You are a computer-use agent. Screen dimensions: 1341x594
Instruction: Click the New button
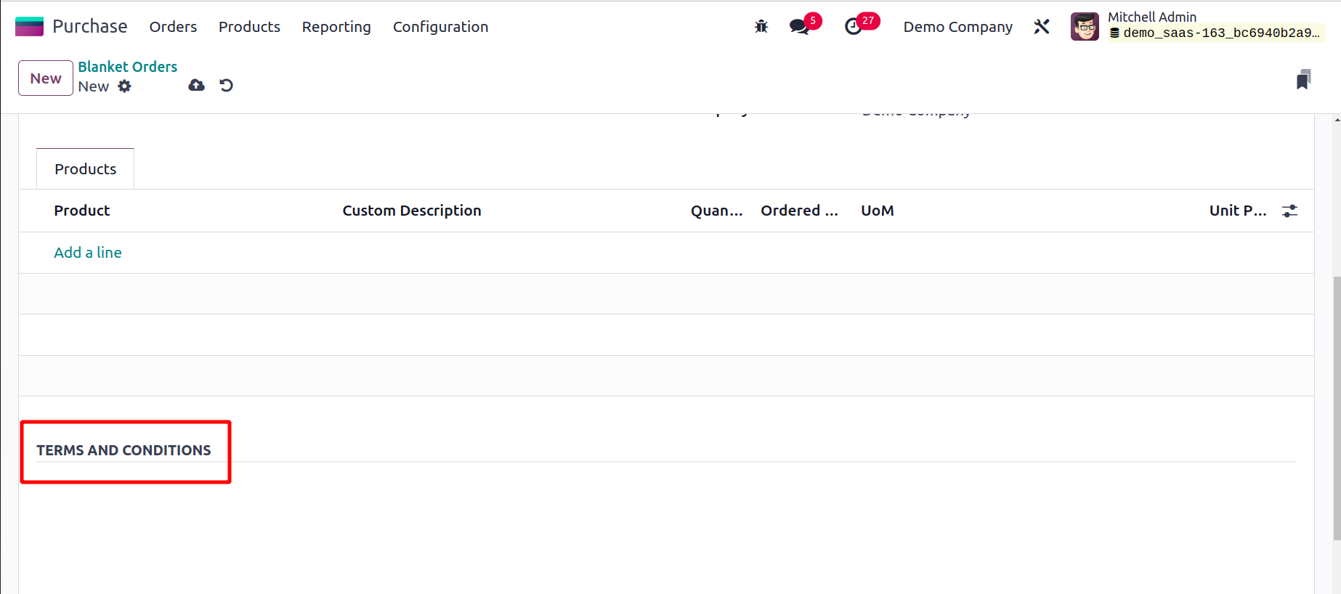[45, 78]
